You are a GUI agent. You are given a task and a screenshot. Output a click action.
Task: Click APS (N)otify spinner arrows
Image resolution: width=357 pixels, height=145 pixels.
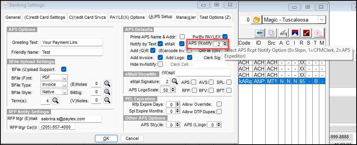[225, 44]
